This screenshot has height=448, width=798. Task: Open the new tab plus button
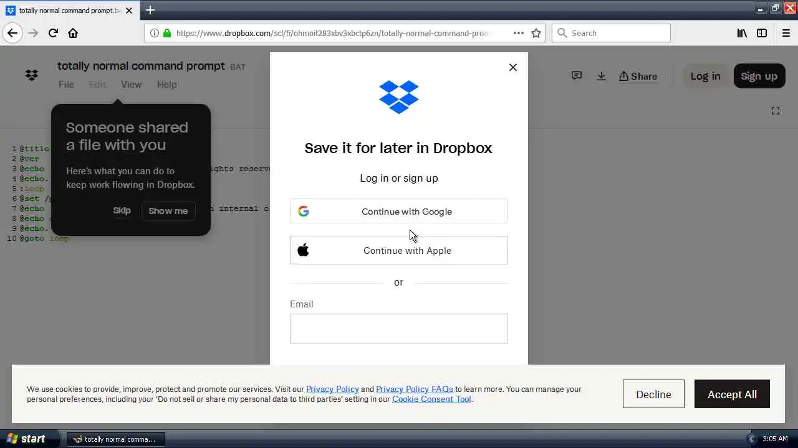(150, 10)
